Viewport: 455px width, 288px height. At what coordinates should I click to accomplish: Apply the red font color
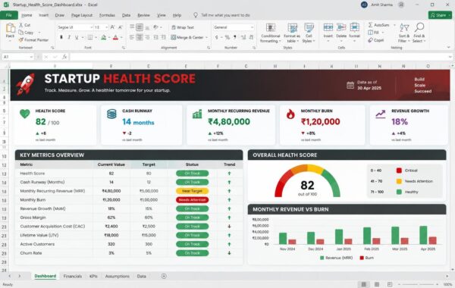pos(115,37)
